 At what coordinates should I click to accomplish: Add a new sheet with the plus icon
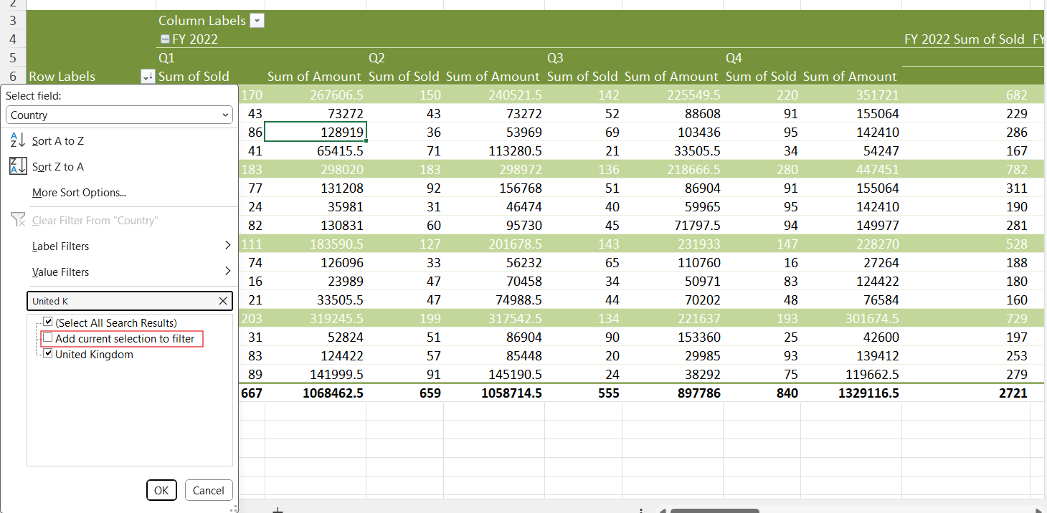click(278, 510)
